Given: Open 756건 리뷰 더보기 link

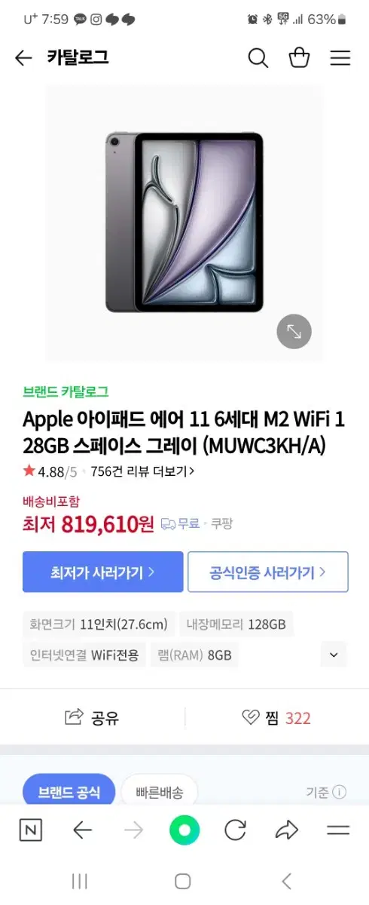Looking at the screenshot, I should click(x=142, y=471).
